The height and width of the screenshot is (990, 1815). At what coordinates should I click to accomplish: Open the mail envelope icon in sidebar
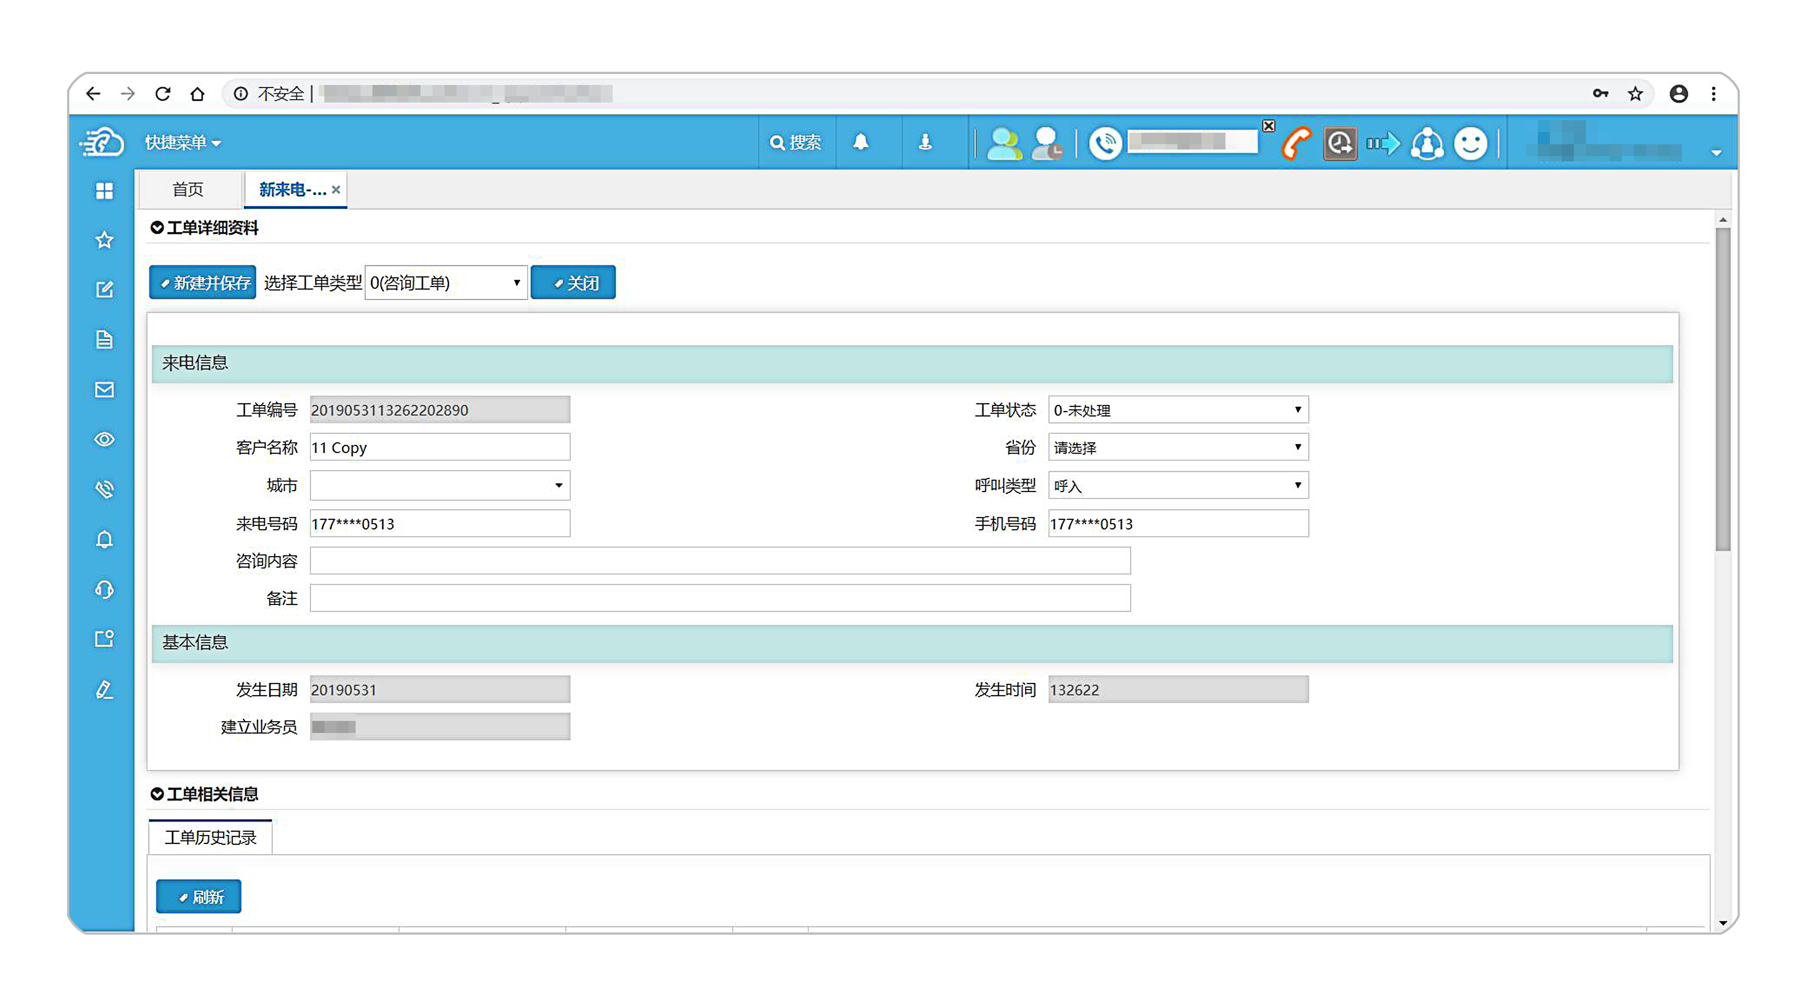pyautogui.click(x=104, y=390)
